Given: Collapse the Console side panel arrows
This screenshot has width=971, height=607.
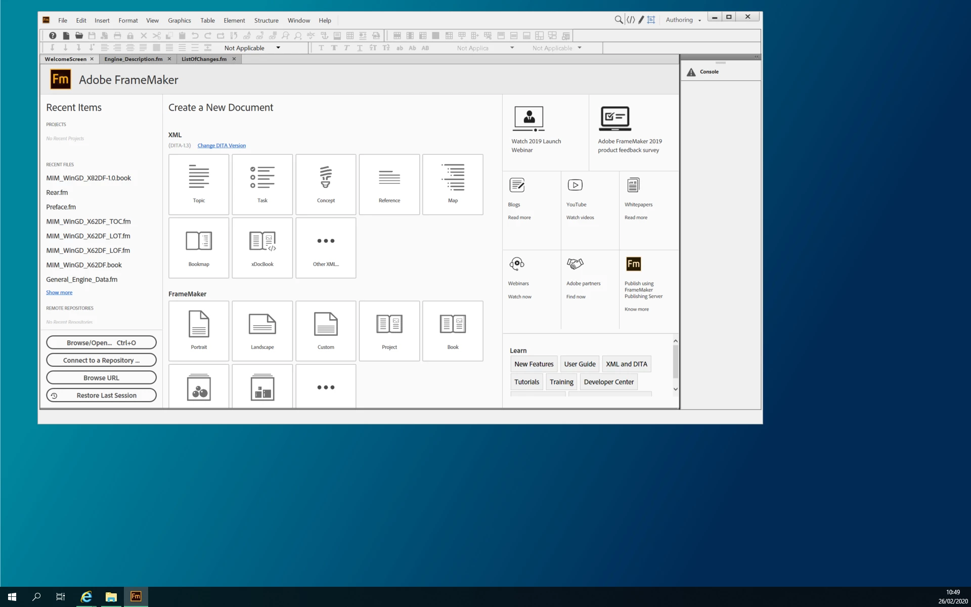Looking at the screenshot, I should (x=757, y=57).
